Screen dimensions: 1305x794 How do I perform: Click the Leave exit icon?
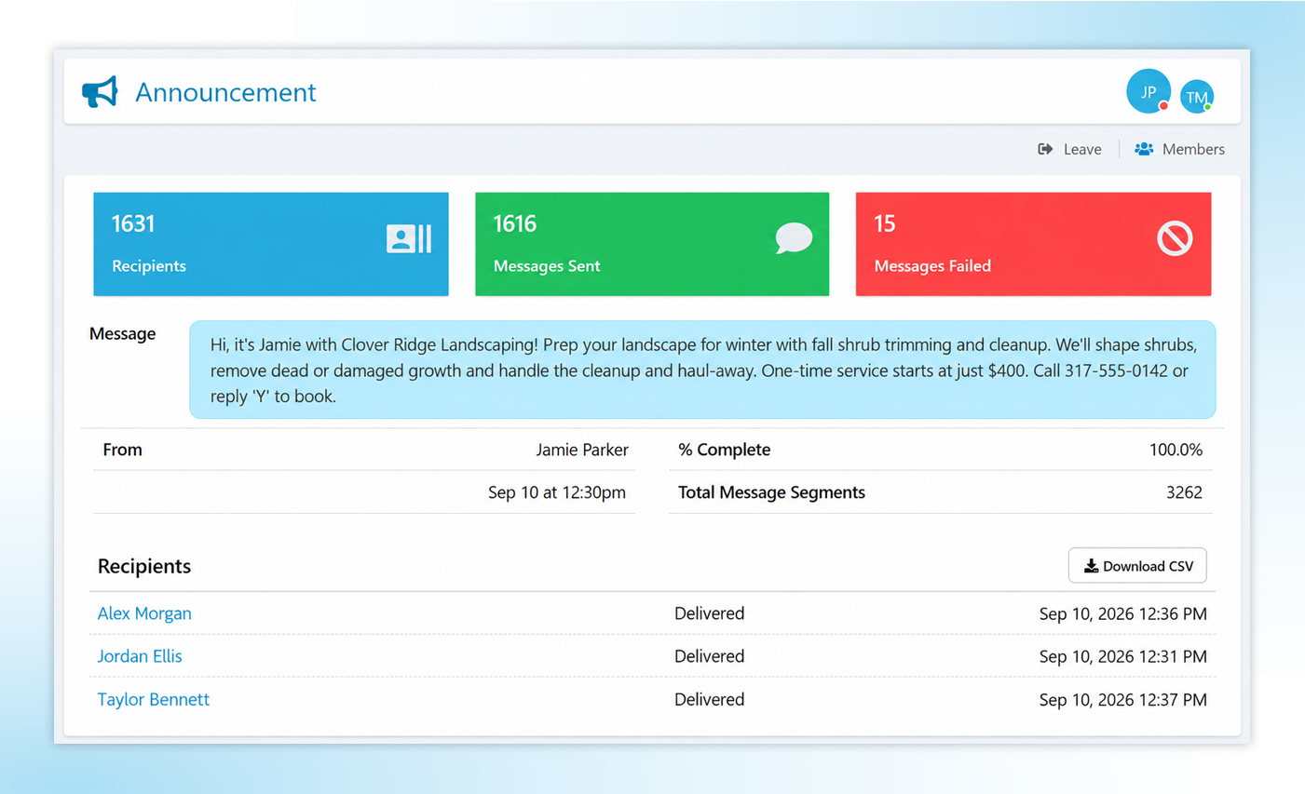(1045, 149)
